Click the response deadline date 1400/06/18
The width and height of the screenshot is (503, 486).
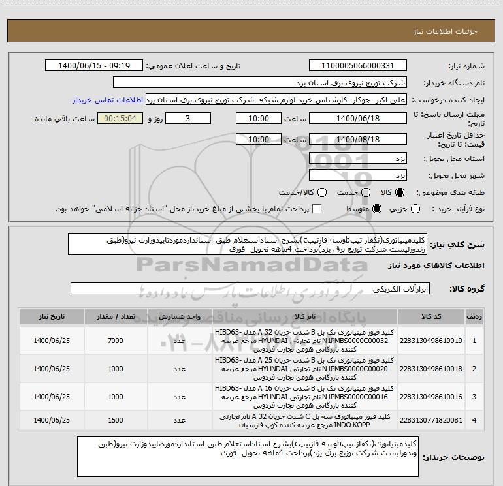358,118
